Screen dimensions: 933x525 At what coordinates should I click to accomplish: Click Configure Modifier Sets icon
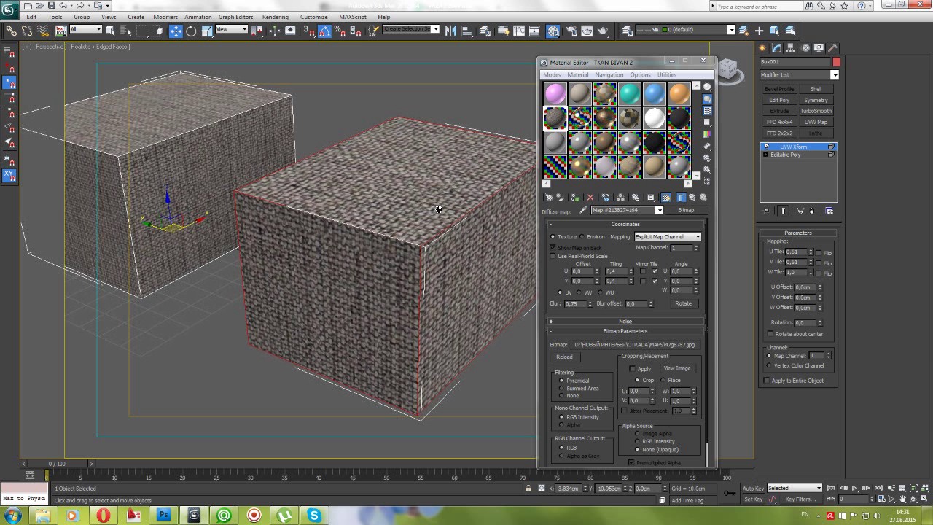829,211
